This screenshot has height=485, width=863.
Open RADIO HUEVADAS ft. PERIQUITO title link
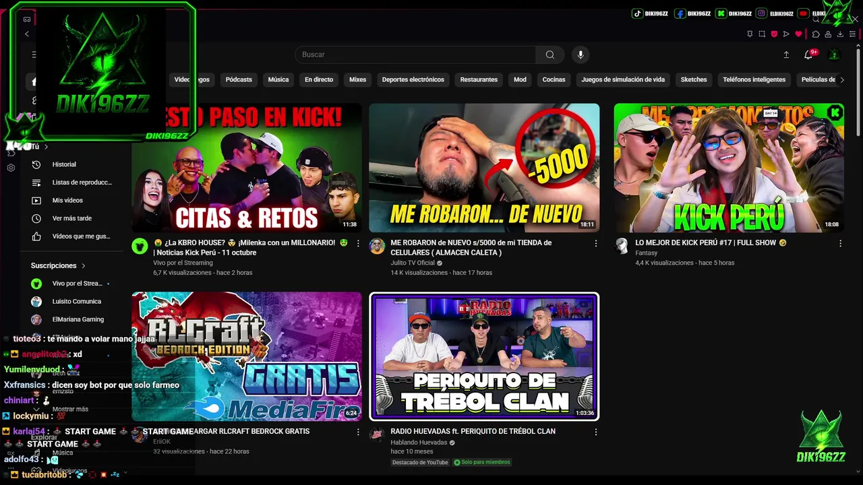(473, 431)
